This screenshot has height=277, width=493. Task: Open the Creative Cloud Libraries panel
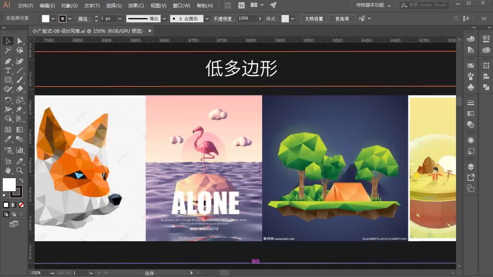tap(486, 50)
